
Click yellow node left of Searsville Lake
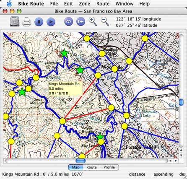click(126, 115)
